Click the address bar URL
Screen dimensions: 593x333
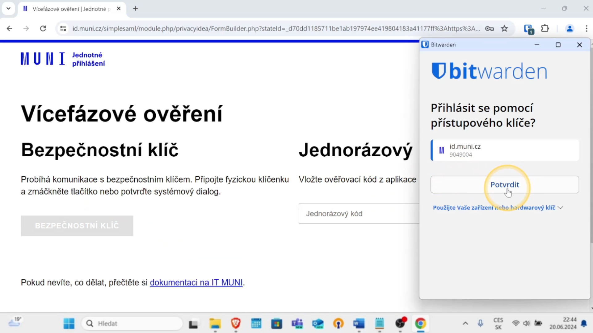click(276, 29)
